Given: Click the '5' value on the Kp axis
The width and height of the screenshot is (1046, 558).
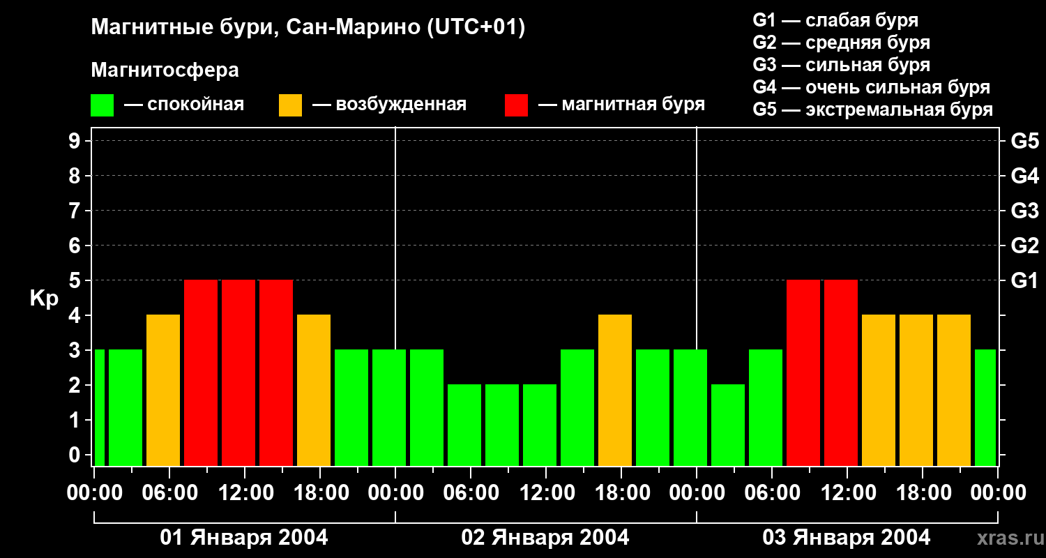Looking at the screenshot, I should (76, 280).
